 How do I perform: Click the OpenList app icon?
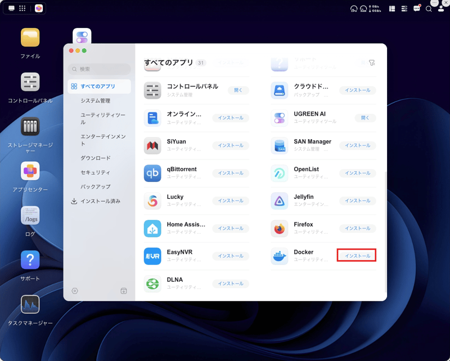tap(279, 173)
